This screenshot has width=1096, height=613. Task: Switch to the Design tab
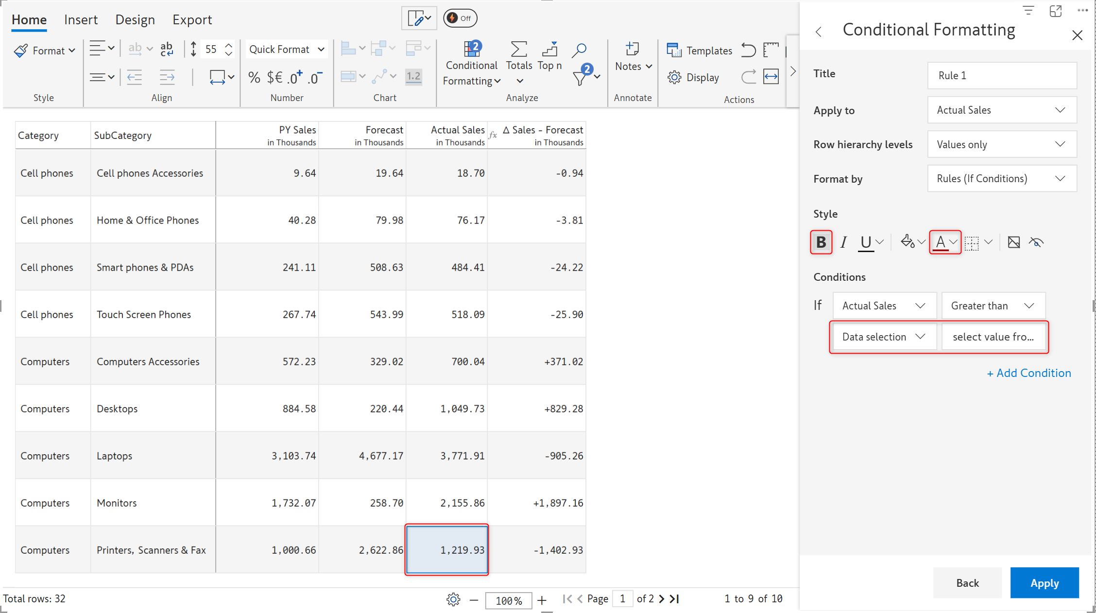pyautogui.click(x=135, y=20)
